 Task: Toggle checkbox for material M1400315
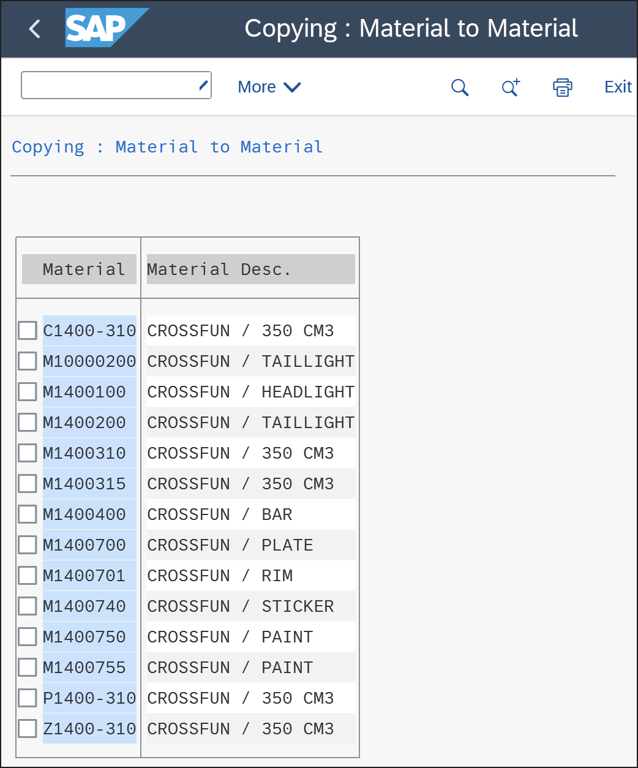pos(28,484)
